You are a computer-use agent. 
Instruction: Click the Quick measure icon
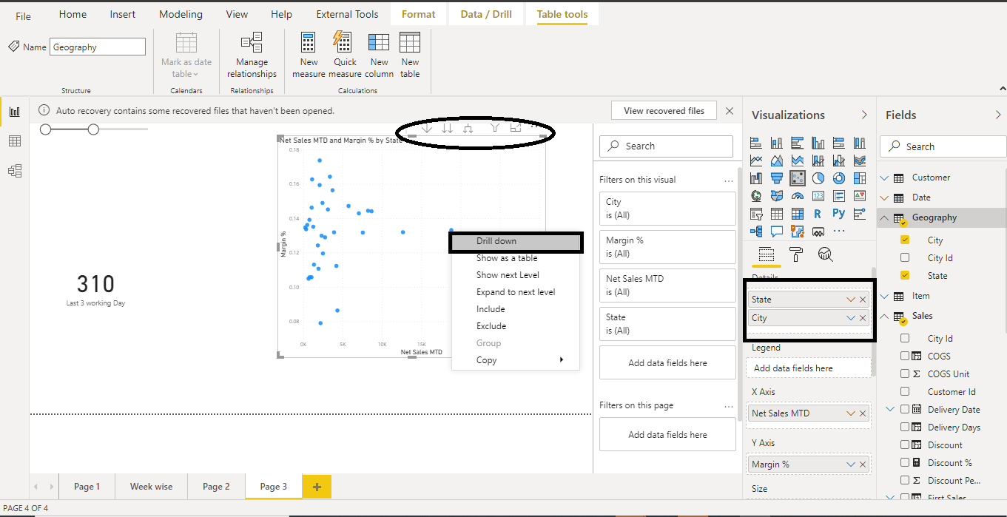click(x=342, y=42)
